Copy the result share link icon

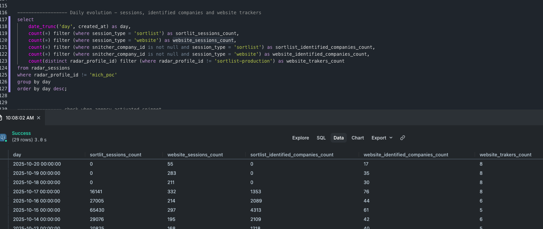tap(402, 138)
